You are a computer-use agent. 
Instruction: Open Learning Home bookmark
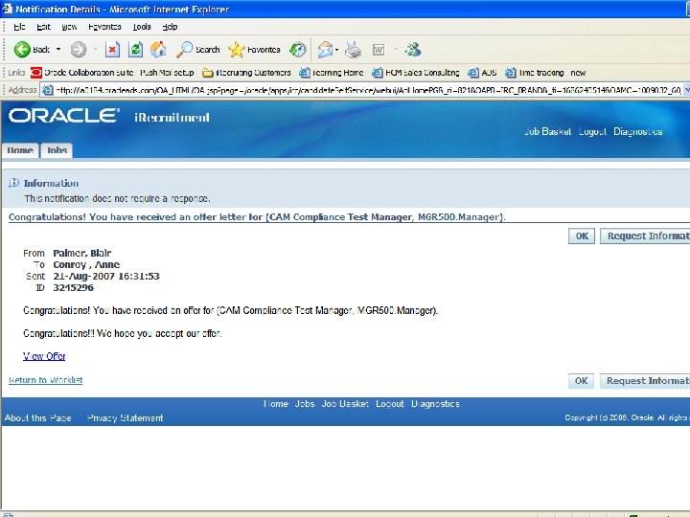coord(332,73)
